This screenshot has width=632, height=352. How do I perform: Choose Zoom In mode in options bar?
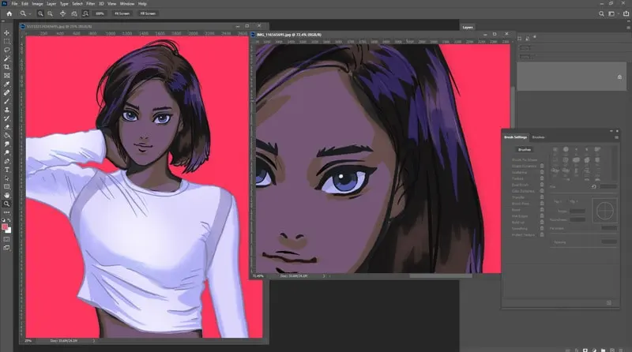click(x=40, y=13)
